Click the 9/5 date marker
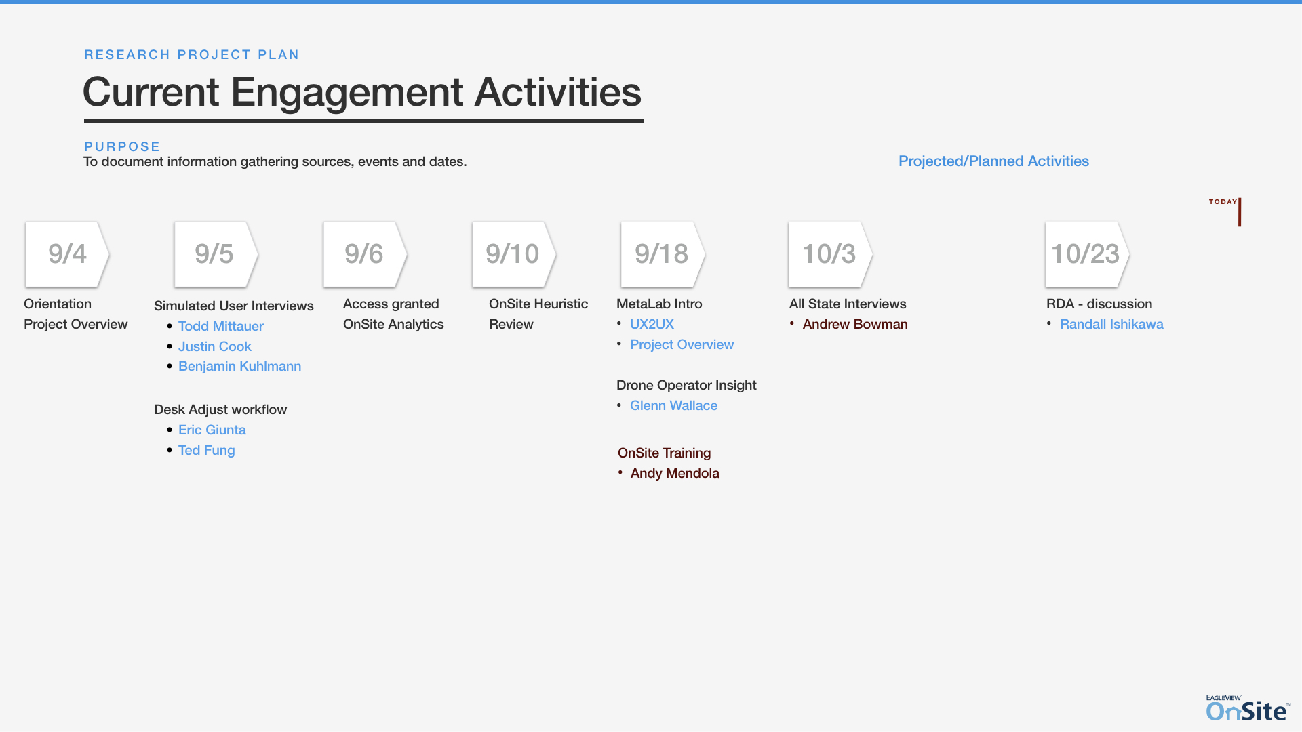 pos(216,254)
